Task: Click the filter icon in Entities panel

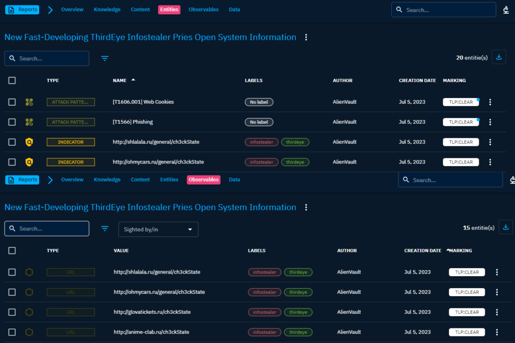Action: [x=105, y=58]
